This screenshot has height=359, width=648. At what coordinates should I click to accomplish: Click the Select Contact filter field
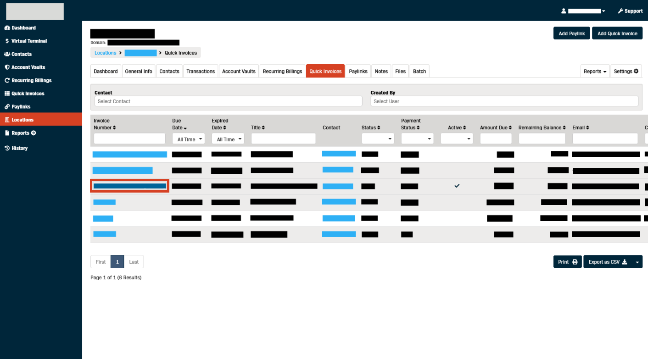(229, 101)
